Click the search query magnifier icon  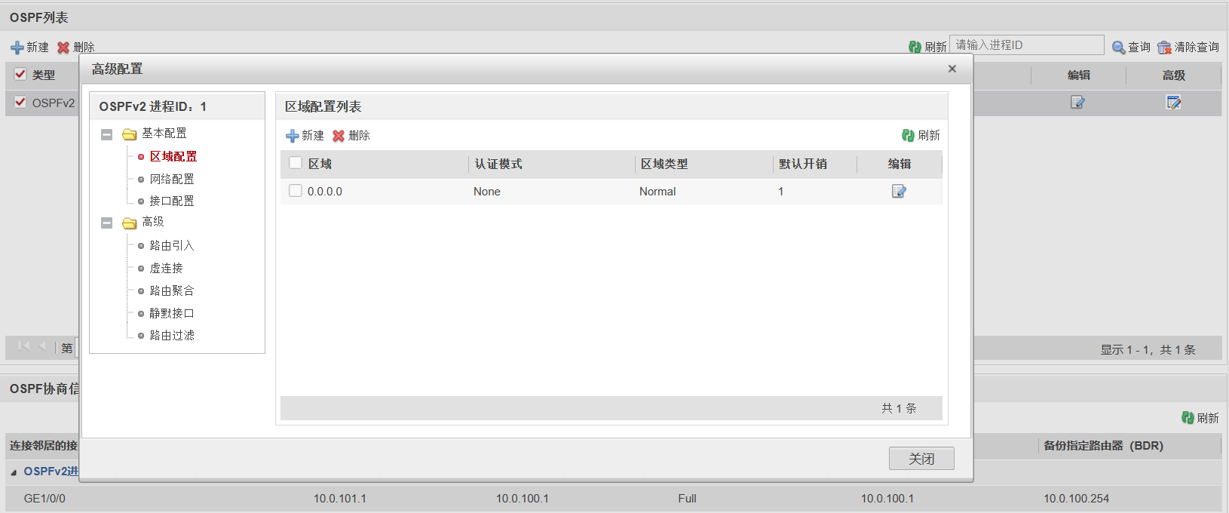point(1119,48)
